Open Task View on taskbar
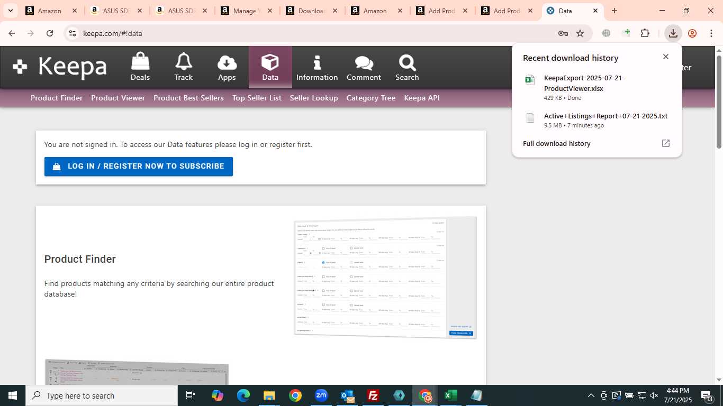The height and width of the screenshot is (406, 723). pos(191,395)
